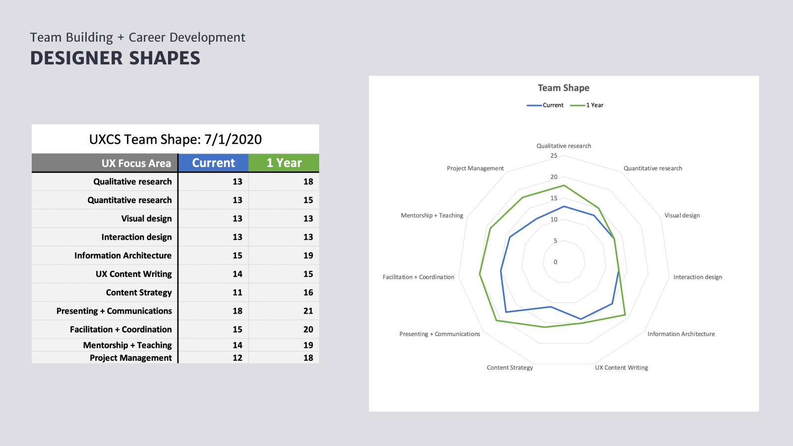Select the Team Shape chart title
793x446 pixels.
pos(564,88)
